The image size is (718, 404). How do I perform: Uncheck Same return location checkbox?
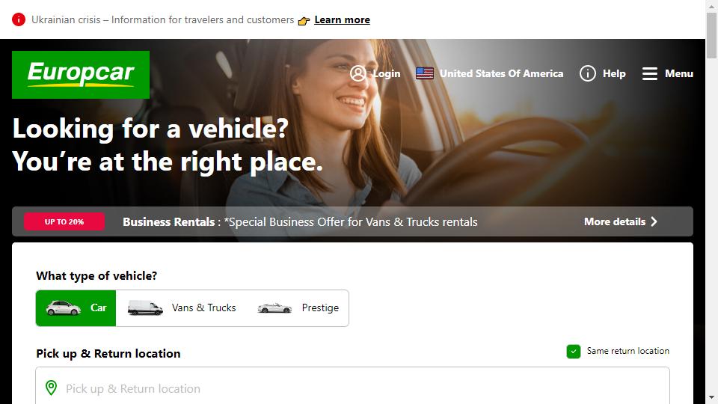(574, 352)
